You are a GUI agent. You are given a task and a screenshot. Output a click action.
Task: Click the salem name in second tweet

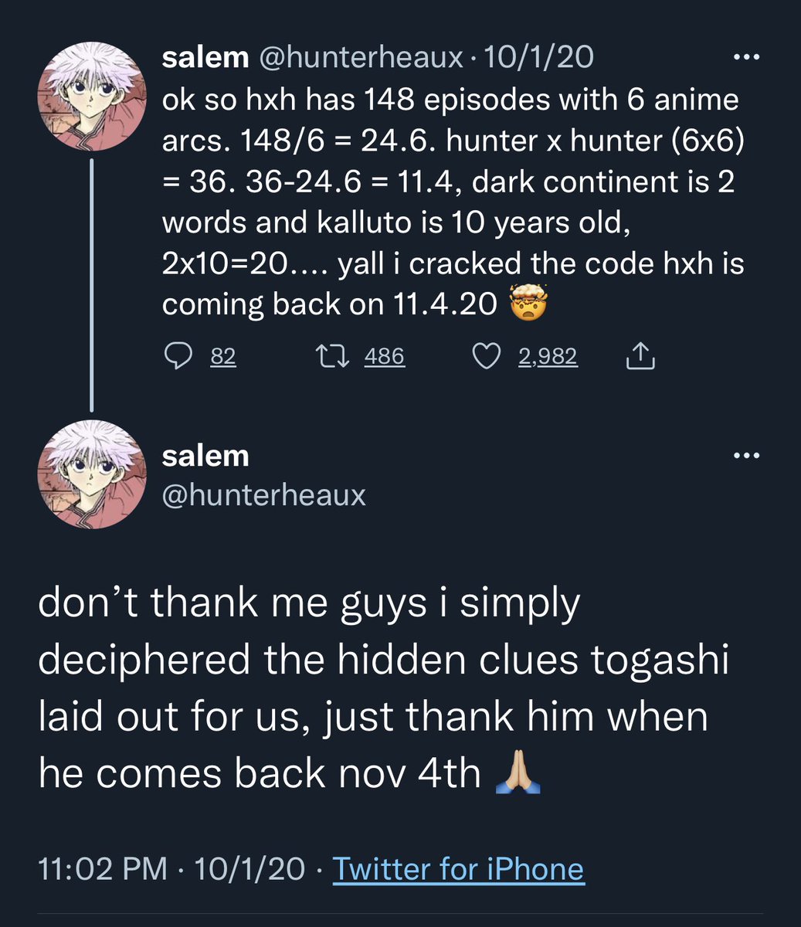(205, 456)
